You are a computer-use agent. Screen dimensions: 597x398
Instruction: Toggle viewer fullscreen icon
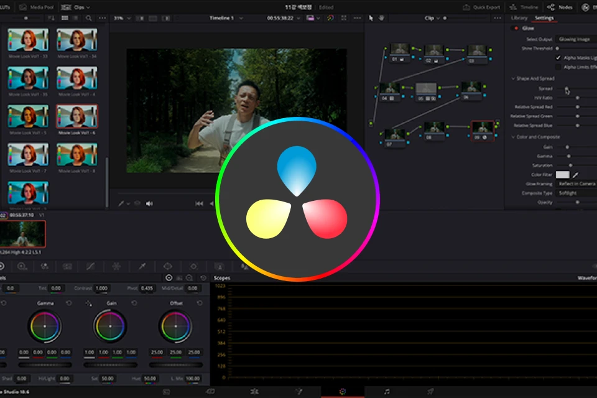pyautogui.click(x=344, y=18)
